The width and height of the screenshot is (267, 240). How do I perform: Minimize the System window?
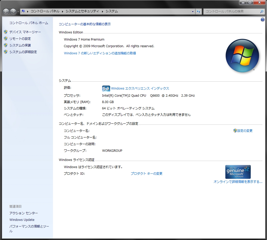click(243, 2)
